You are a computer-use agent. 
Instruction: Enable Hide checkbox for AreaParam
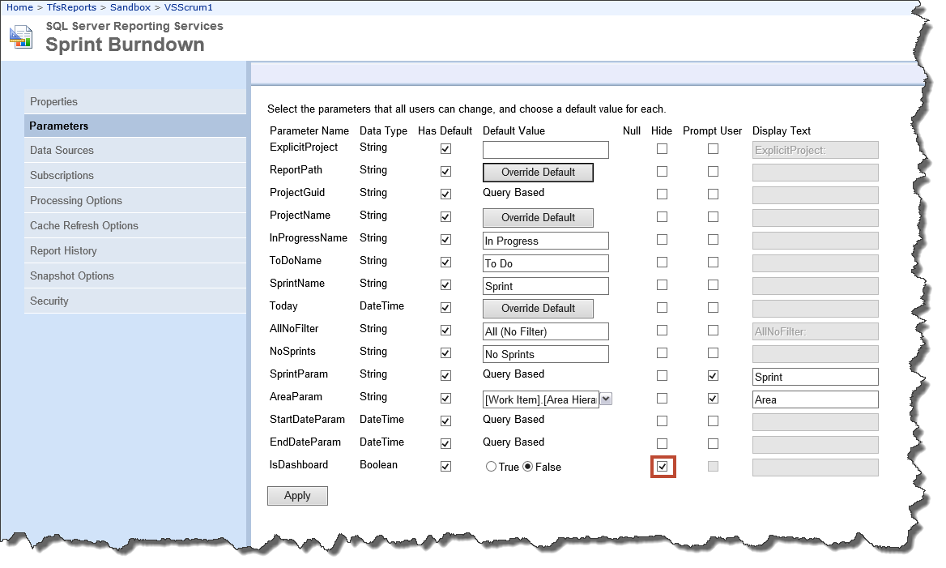pos(663,399)
